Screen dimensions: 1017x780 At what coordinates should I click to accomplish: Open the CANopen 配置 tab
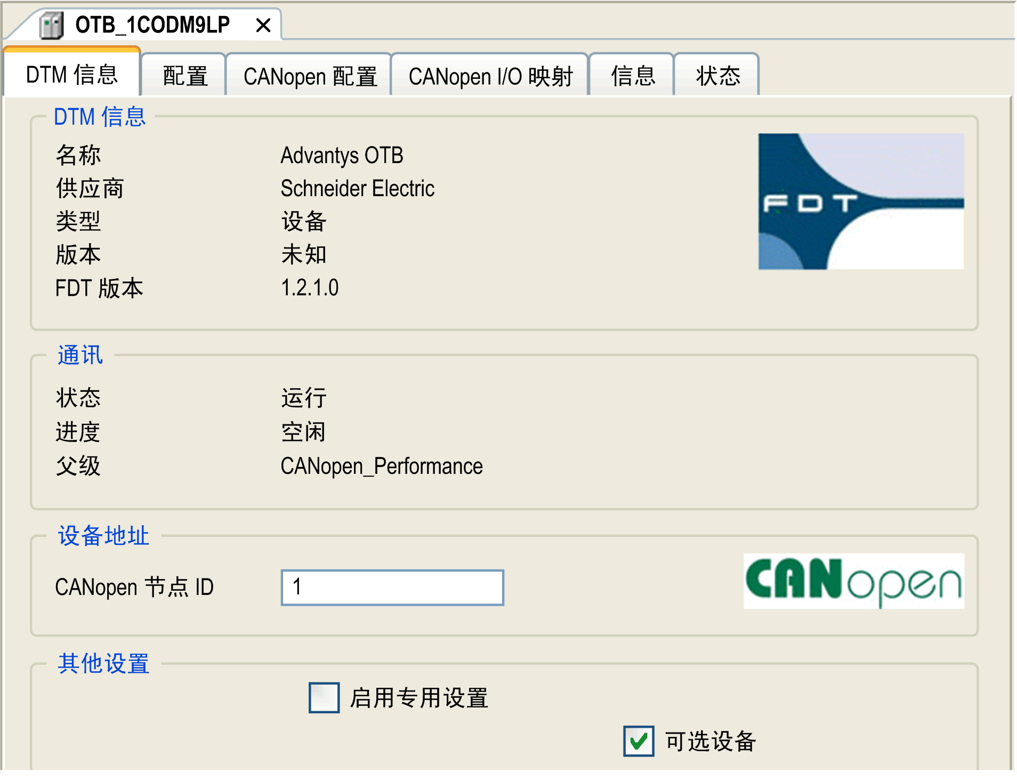point(309,75)
